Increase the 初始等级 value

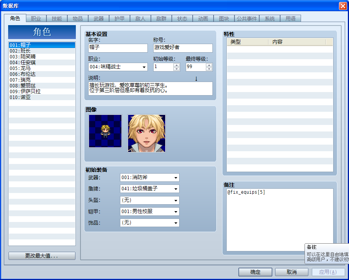(176, 65)
